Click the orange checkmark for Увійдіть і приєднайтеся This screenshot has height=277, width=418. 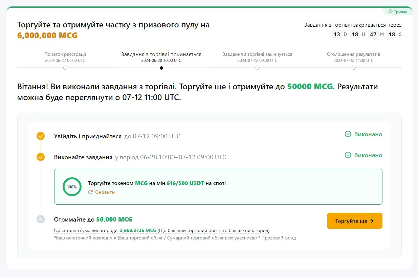pos(41,136)
